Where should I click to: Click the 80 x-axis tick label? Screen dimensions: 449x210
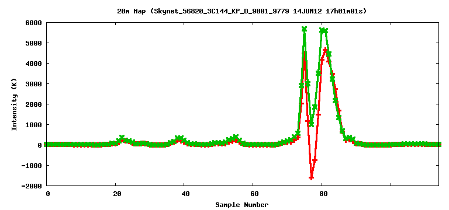pos(323,194)
